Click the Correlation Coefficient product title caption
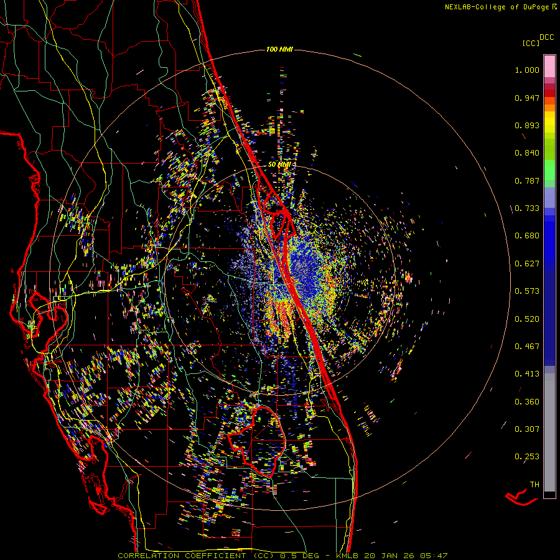560x560 pixels. 282,556
